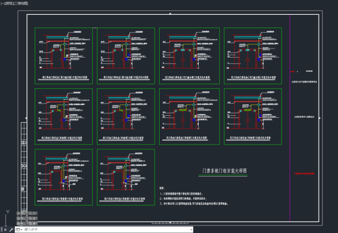
Task: Open the 二维线框 visual style menu
Action: pyautogui.click(x=21, y=3)
